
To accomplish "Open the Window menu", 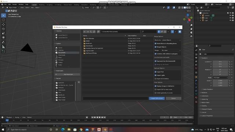I will [x=21, y=4].
